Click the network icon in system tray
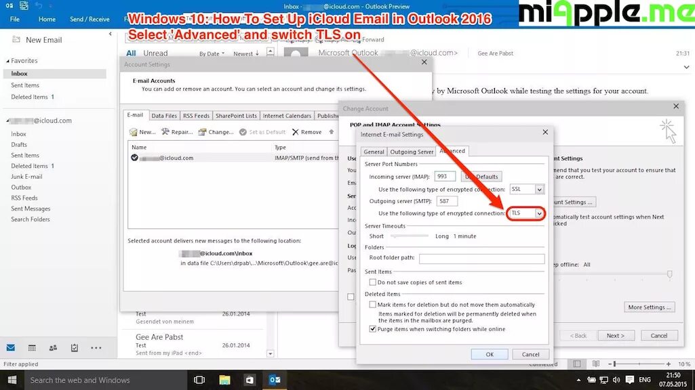695x390 pixels. click(x=603, y=380)
